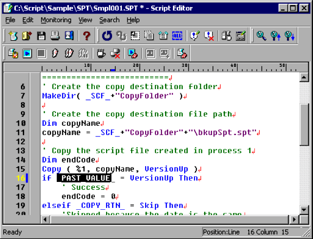Image resolution: width=313 pixels, height=239 pixels.
Task: Open the File menu
Action: click(x=10, y=20)
